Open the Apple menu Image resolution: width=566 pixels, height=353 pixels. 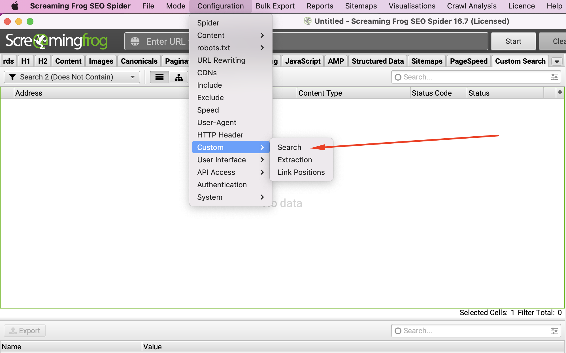pyautogui.click(x=15, y=6)
